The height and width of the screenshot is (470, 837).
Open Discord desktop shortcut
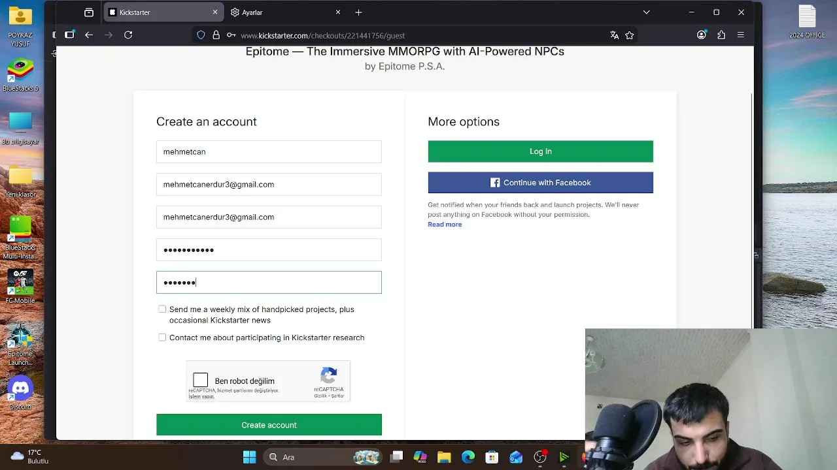(20, 394)
